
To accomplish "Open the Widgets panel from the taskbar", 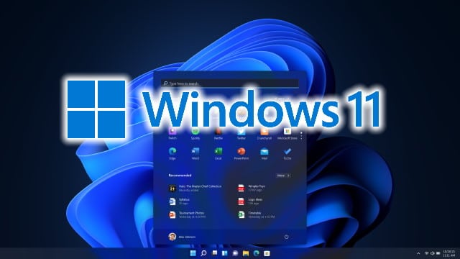I will pyautogui.click(x=225, y=253).
